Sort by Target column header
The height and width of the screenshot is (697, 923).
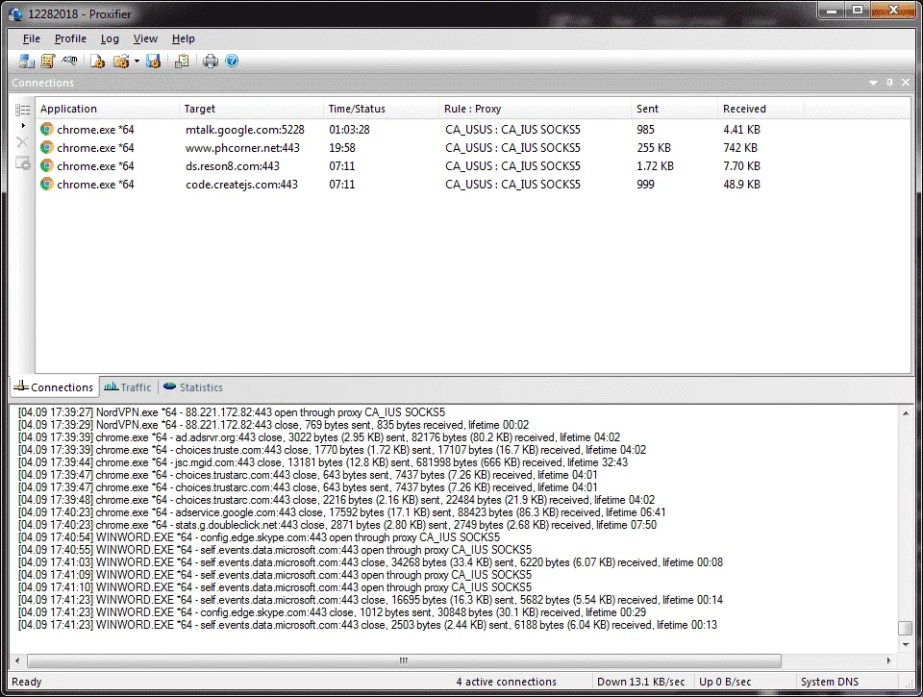coord(251,109)
